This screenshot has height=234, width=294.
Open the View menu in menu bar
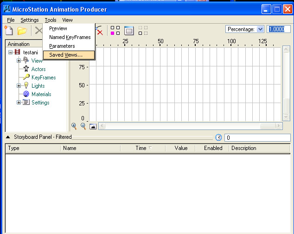pos(67,20)
